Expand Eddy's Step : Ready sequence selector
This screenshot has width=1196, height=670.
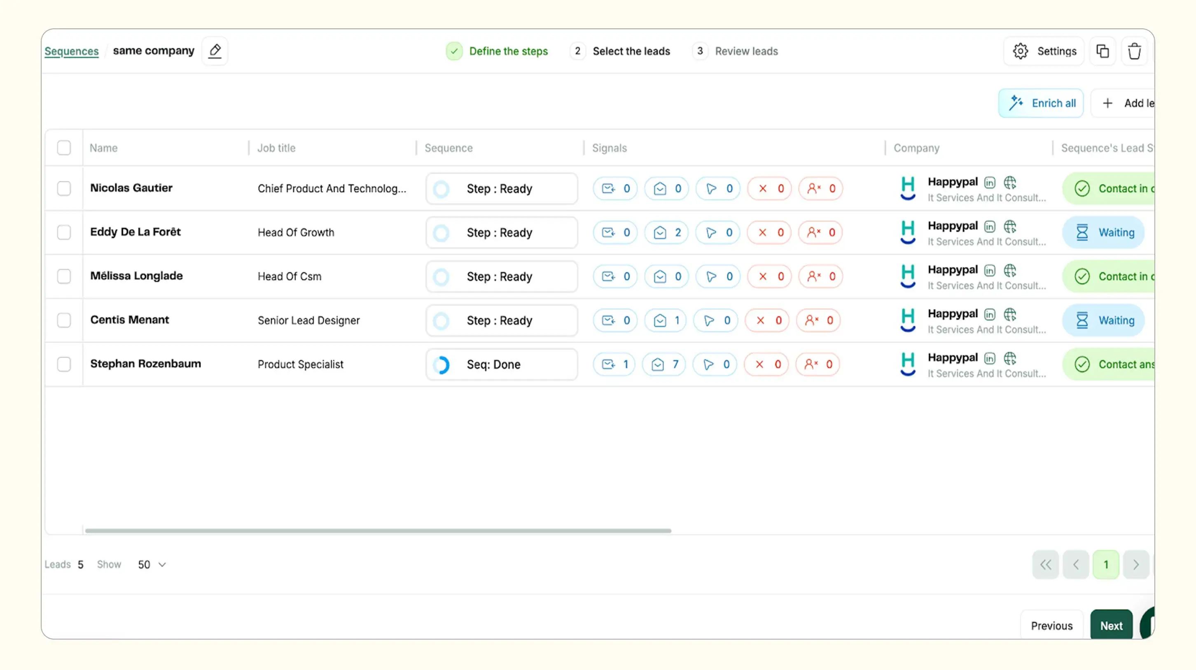(x=502, y=232)
